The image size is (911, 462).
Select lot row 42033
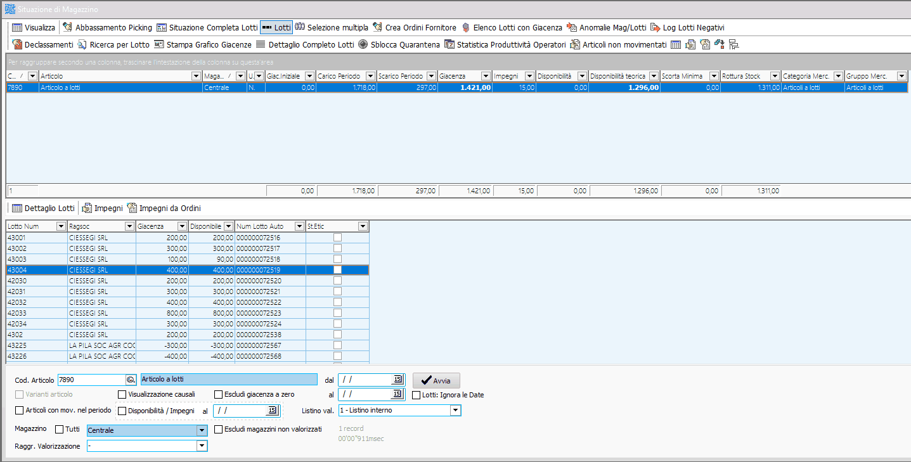pos(188,312)
